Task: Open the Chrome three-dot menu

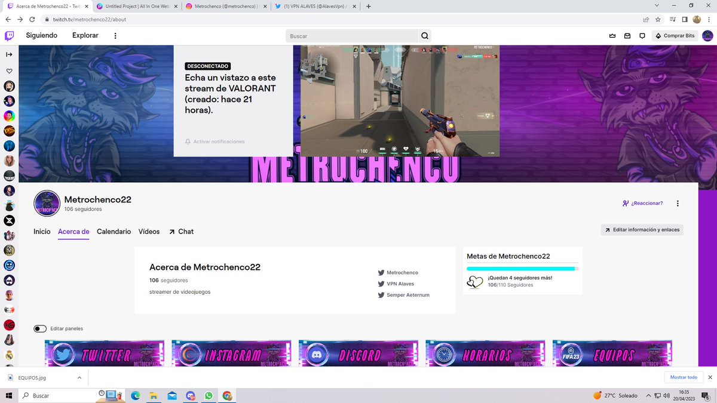Action: (709, 19)
